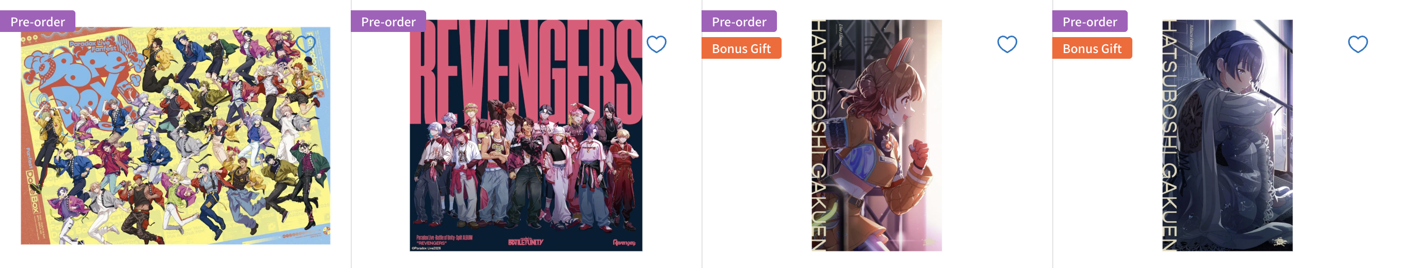Click the large pink REVENGERS title text

526,68
